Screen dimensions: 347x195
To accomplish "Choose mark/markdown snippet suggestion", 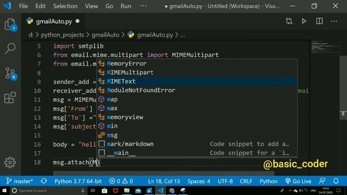I will [x=197, y=144].
